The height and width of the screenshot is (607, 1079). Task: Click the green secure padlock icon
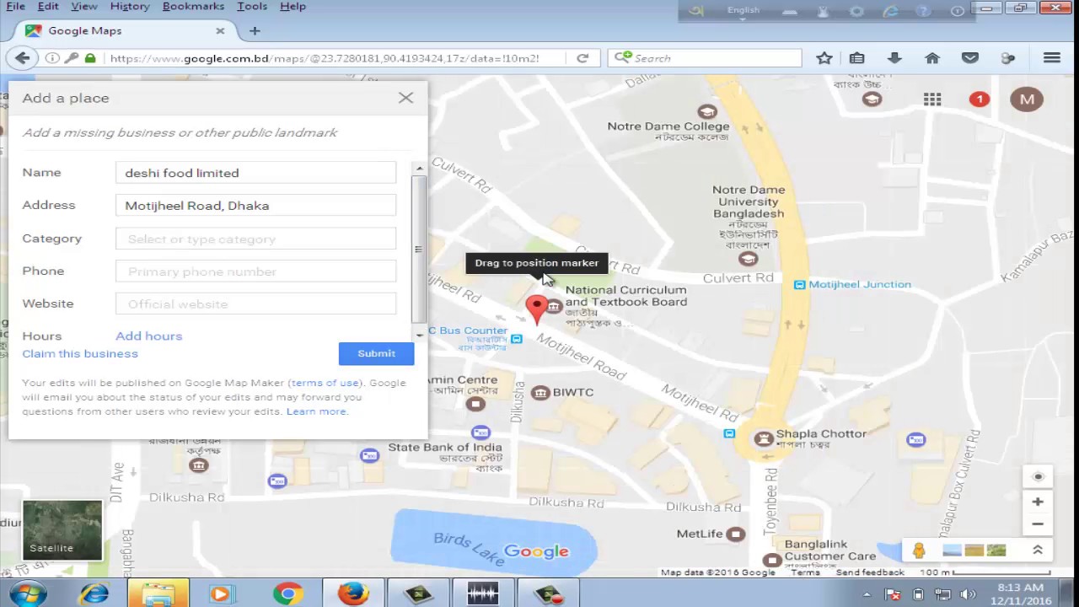coord(90,58)
